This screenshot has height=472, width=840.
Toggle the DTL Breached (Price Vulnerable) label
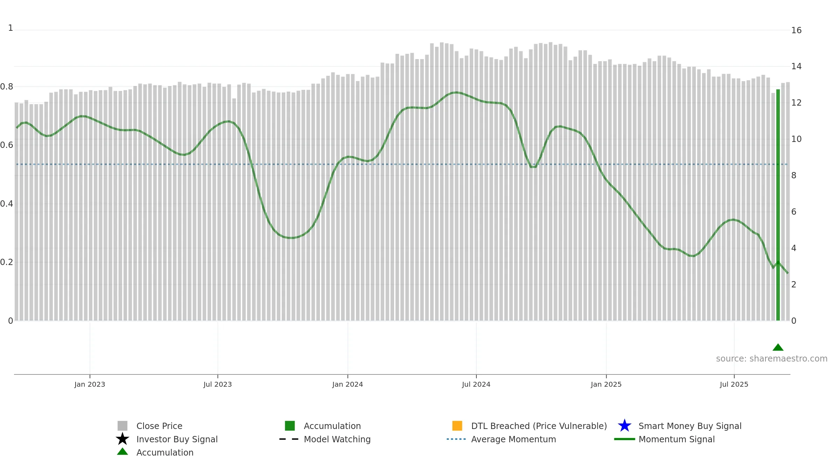tap(539, 426)
